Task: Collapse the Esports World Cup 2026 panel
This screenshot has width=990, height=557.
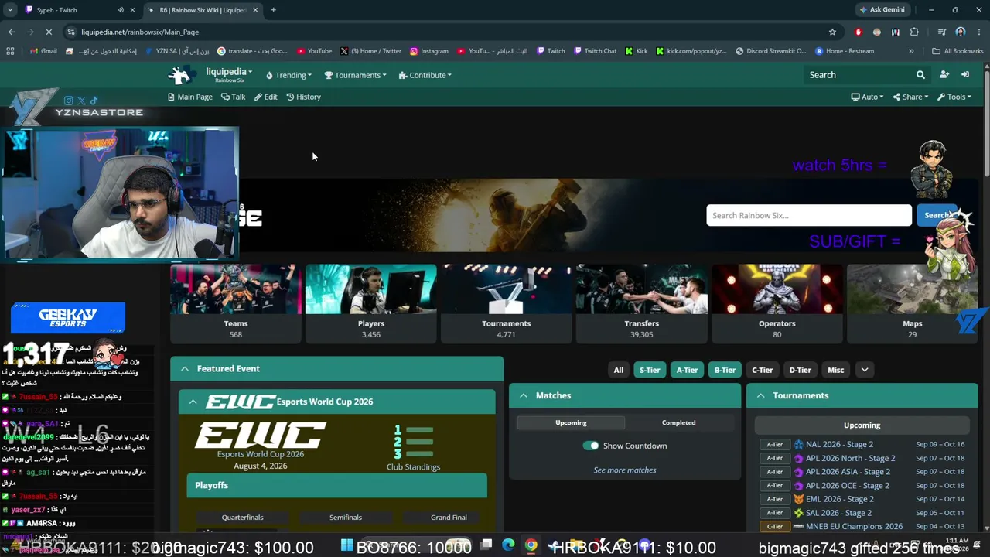Action: (x=193, y=402)
